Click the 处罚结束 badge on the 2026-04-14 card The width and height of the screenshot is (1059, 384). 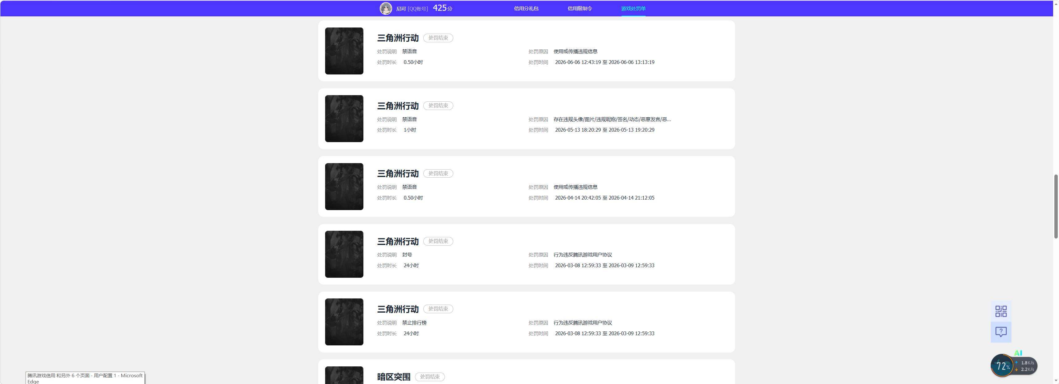click(x=438, y=174)
